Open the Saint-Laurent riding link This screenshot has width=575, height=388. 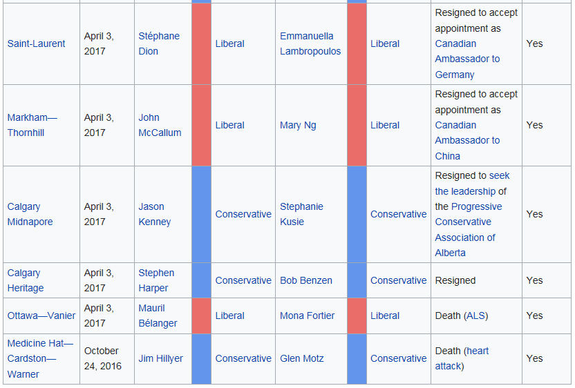(x=36, y=43)
